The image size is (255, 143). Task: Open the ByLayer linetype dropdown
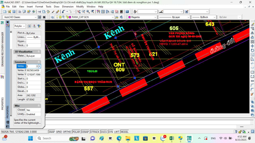point(174,17)
